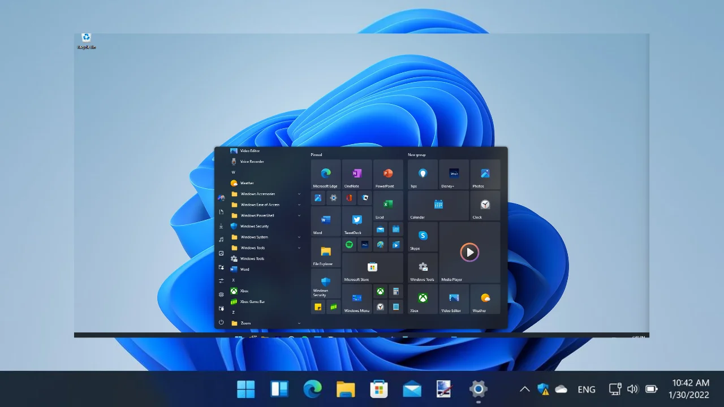Click the letter W header in app list
Image resolution: width=724 pixels, height=407 pixels.
tap(233, 172)
